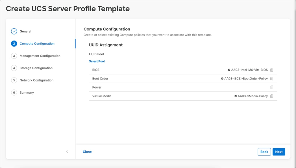Select the AA03-Intel-M6-Virt-BIOS policy name
Viewport: 296px width, 168px height.
click(250, 70)
